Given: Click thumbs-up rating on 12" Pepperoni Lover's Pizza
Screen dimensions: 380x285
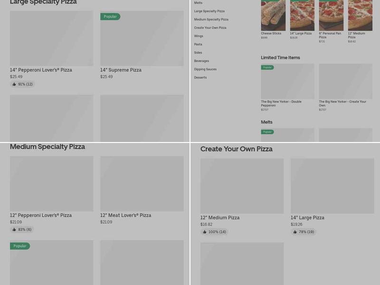Looking at the screenshot, I should [14, 229].
